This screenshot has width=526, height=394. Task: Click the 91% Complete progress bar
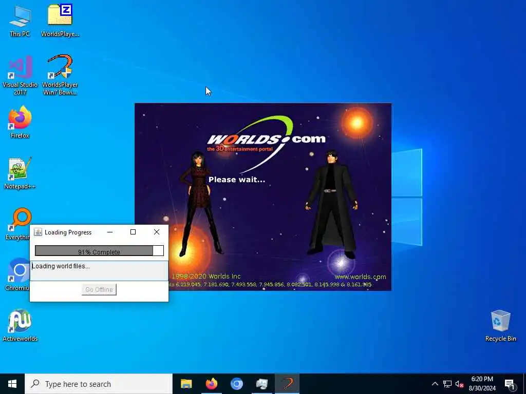[99, 251]
